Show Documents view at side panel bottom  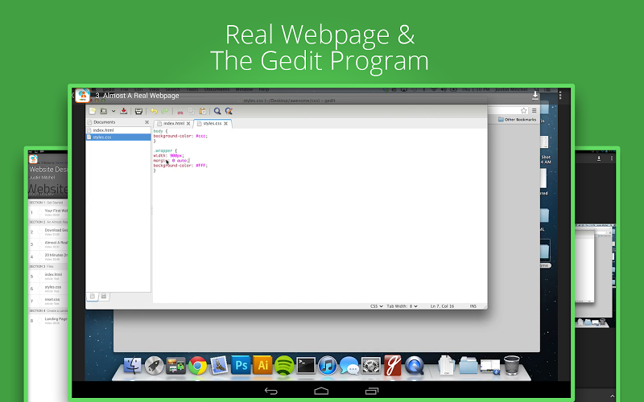point(93,296)
